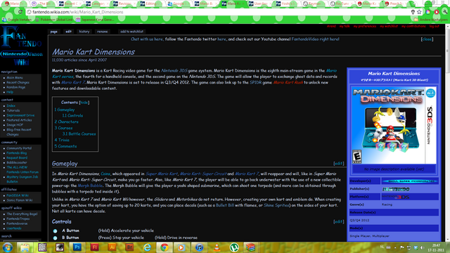This screenshot has height=253, width=450.
Task: Click the colorful round extension icon
Action: pyautogui.click(x=428, y=12)
